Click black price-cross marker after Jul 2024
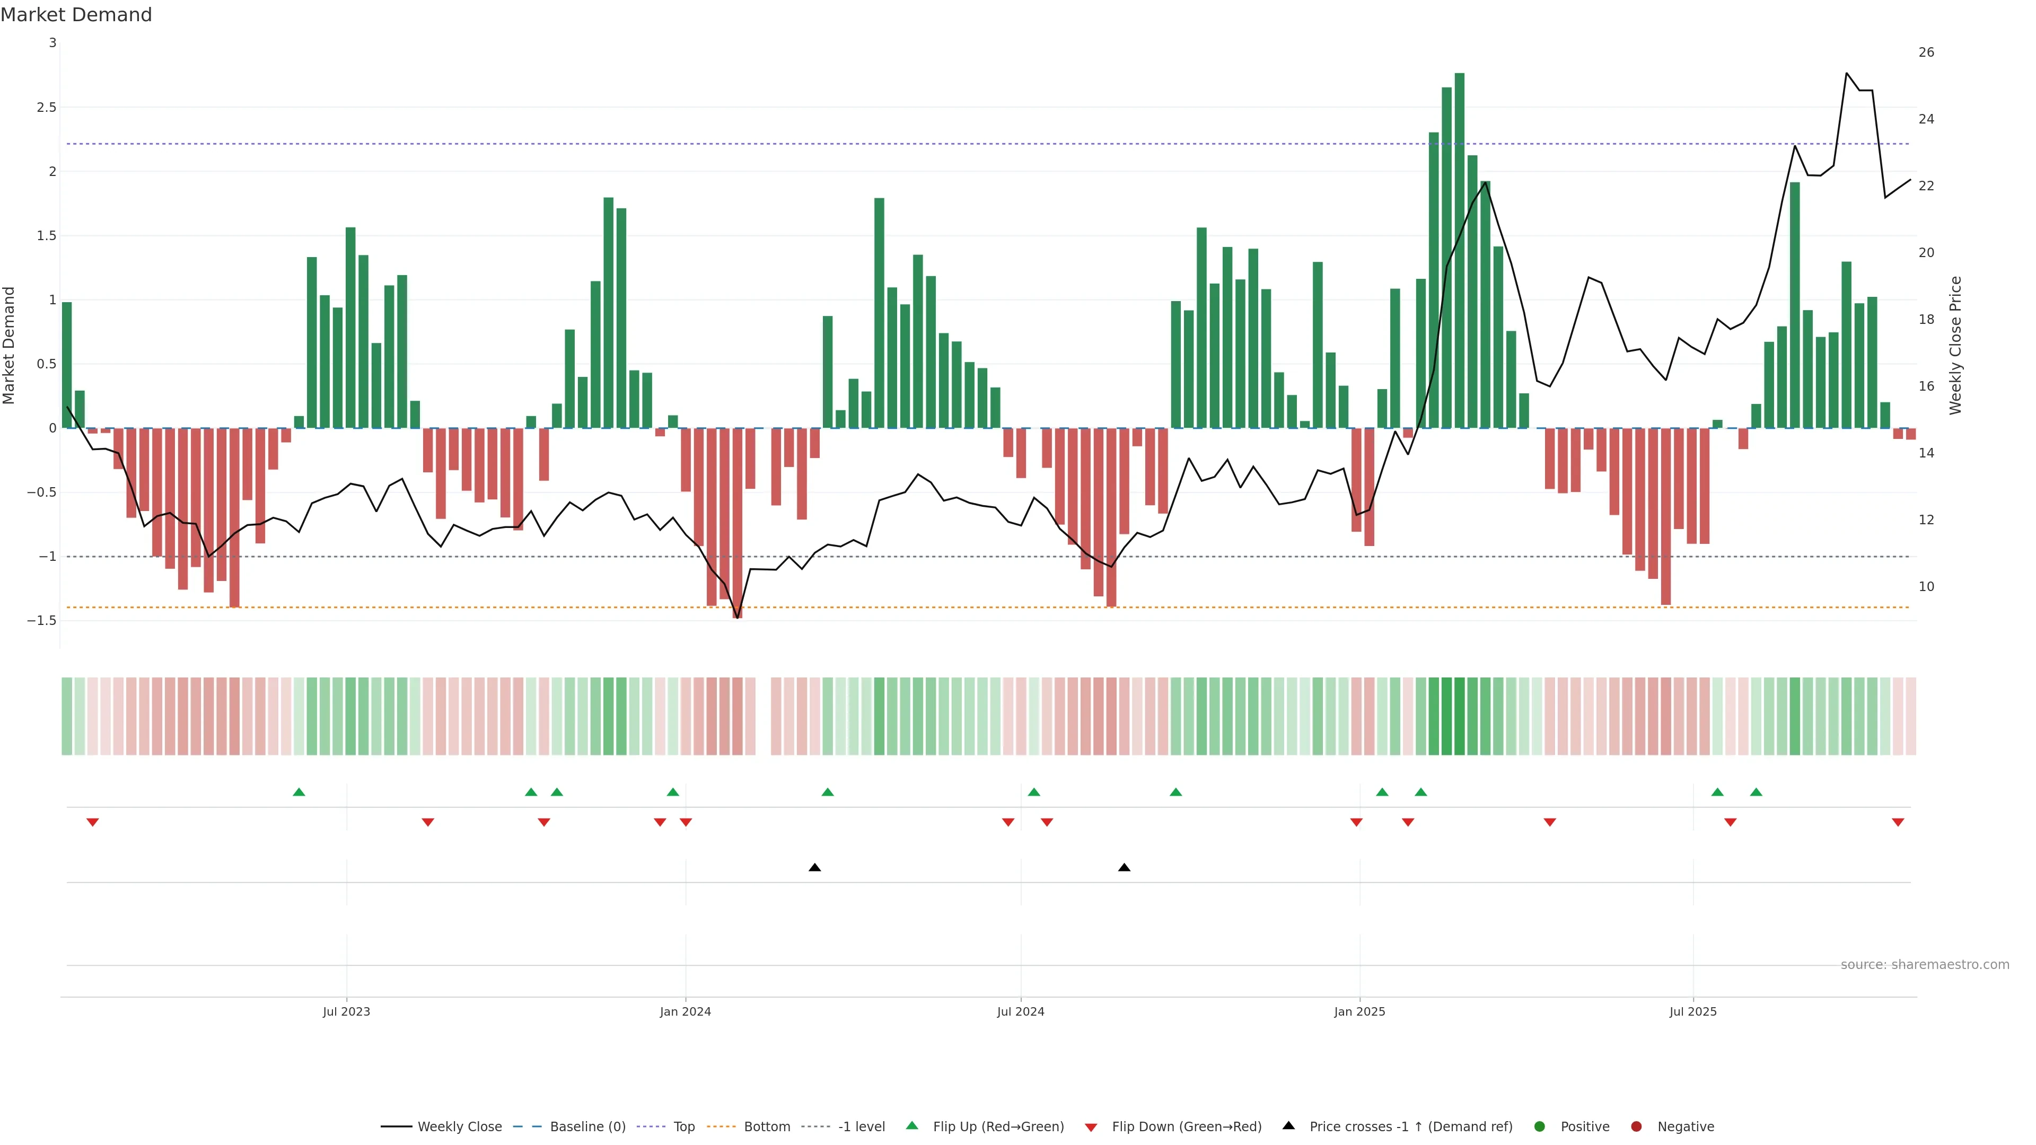2036x1145 pixels. (1124, 868)
